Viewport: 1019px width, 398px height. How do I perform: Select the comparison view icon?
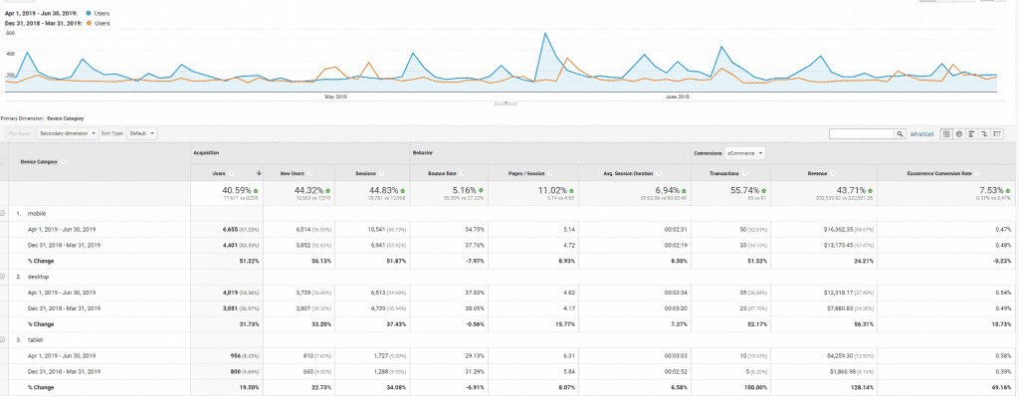[982, 132]
